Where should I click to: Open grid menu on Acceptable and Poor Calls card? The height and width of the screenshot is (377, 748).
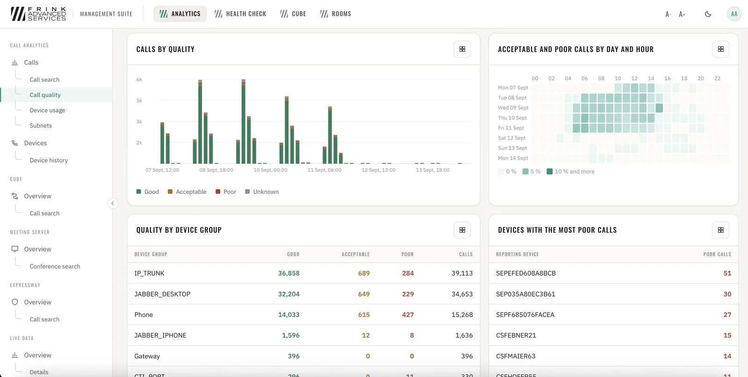click(720, 49)
